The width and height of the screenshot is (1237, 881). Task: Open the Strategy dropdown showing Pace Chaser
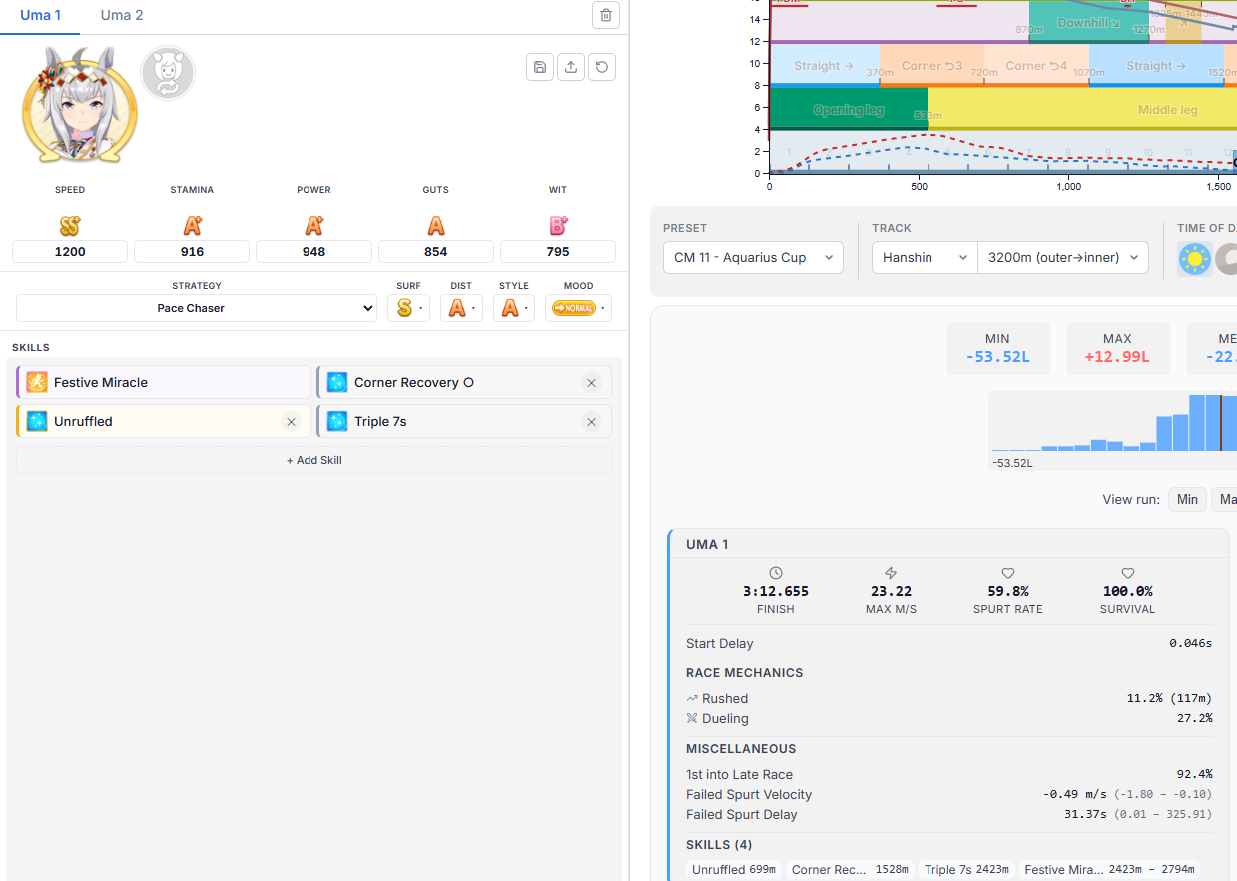(197, 308)
